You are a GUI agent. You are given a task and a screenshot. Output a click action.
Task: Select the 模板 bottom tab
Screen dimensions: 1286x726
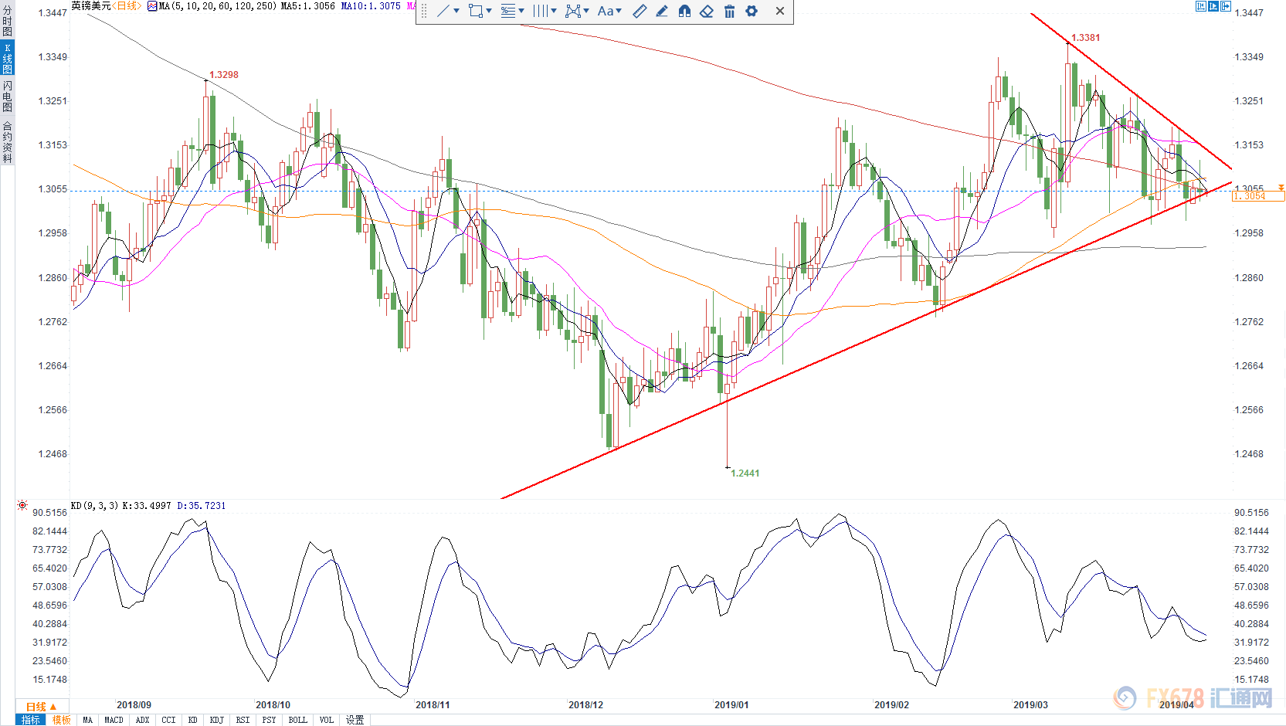[x=61, y=720]
